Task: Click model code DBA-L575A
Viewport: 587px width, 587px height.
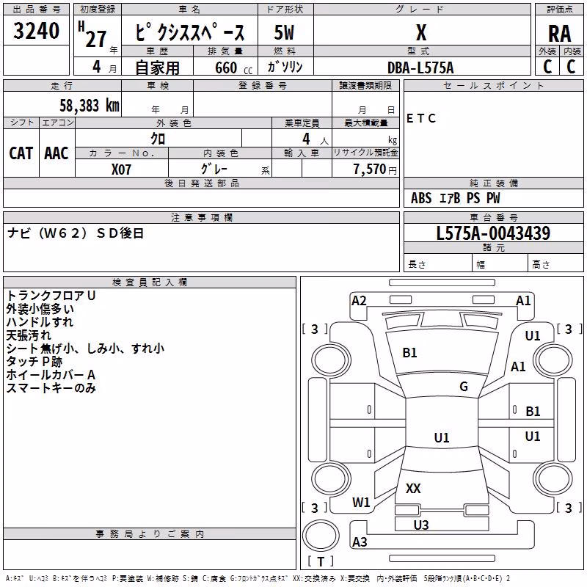Action: coord(420,68)
